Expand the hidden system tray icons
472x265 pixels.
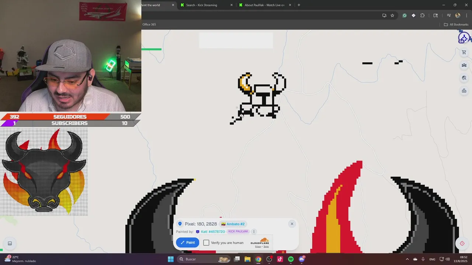pos(407,259)
